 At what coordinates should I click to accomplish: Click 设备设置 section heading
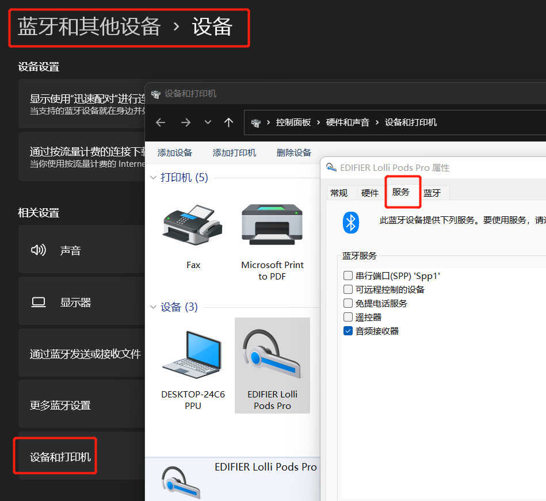[x=39, y=67]
